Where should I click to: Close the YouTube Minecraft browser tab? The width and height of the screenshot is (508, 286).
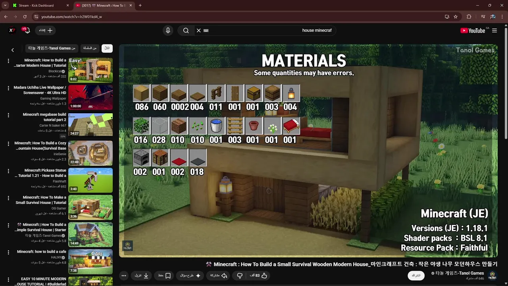tap(130, 6)
